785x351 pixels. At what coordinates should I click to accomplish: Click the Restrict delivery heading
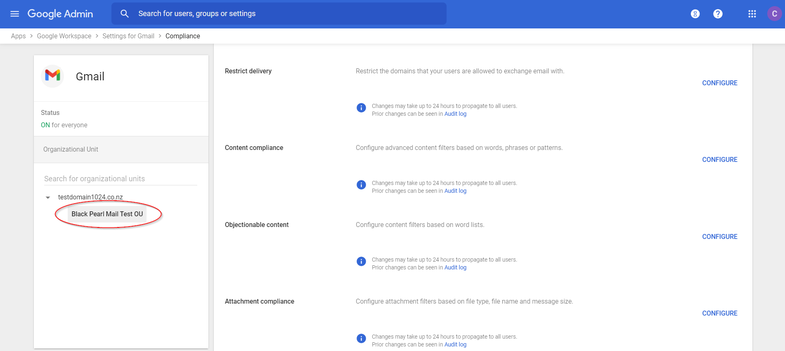pos(248,71)
